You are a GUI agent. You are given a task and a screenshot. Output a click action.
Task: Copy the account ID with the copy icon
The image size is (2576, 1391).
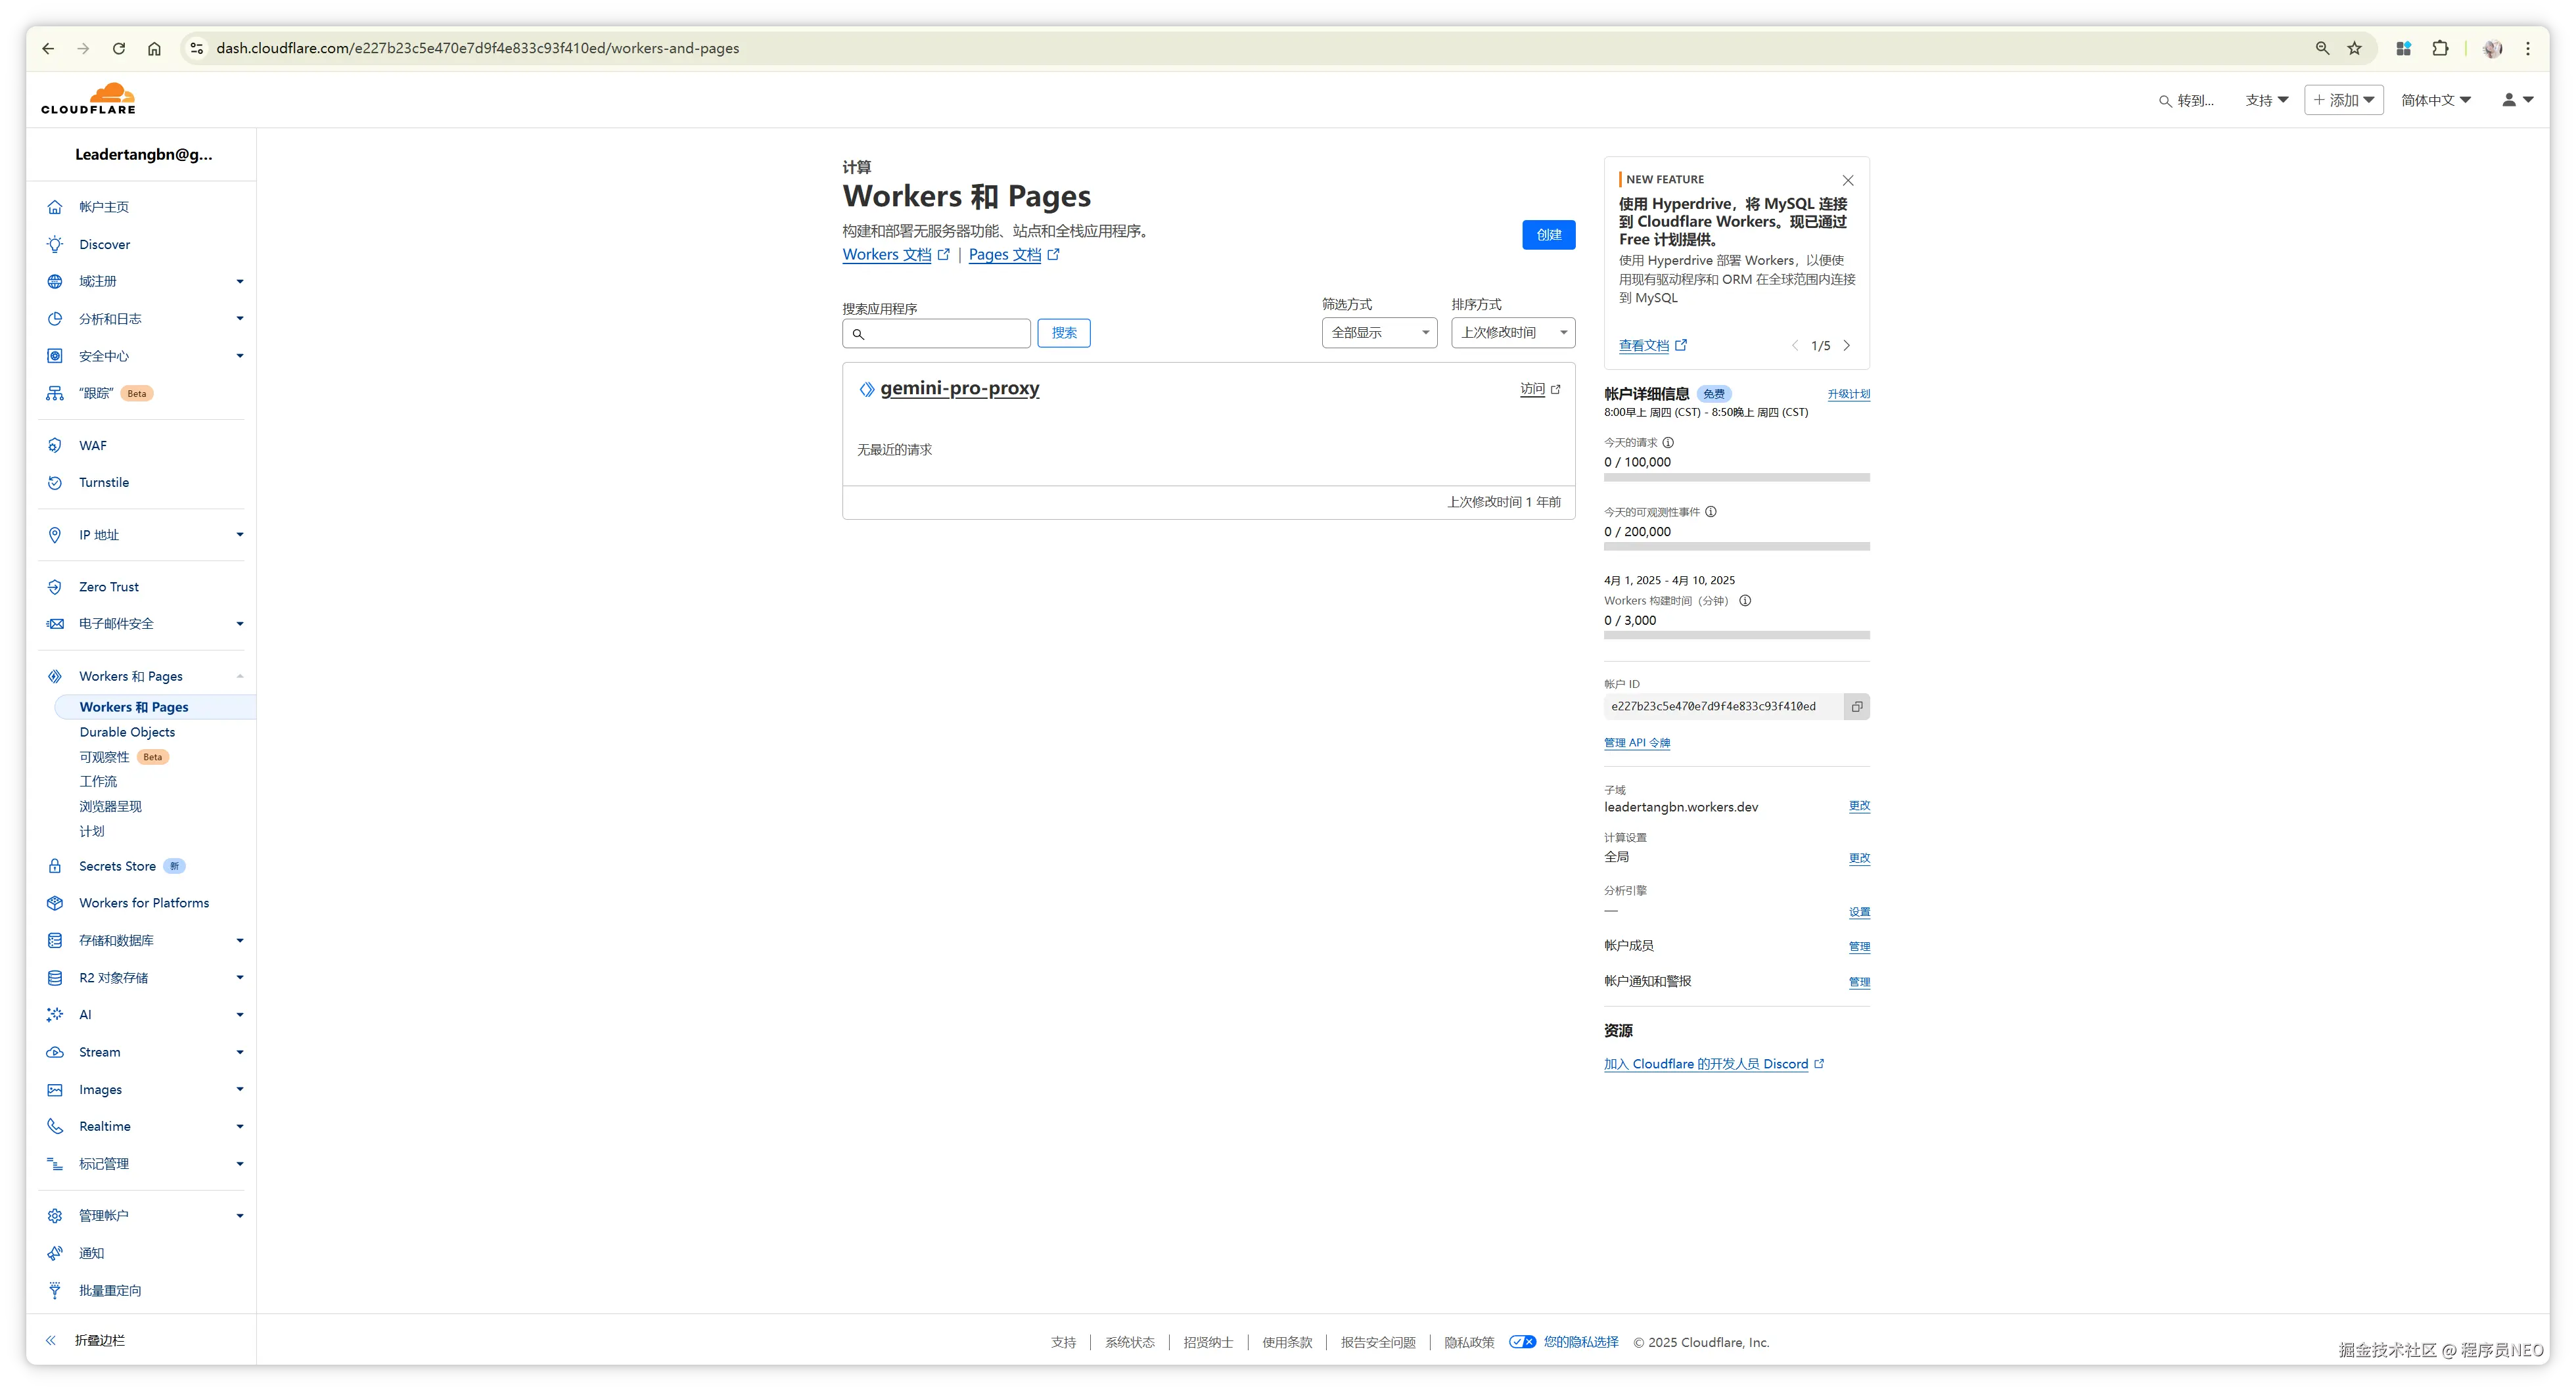1856,706
